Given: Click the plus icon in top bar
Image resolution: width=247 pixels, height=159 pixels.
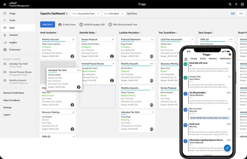Looking at the screenshot, I should [236, 4].
